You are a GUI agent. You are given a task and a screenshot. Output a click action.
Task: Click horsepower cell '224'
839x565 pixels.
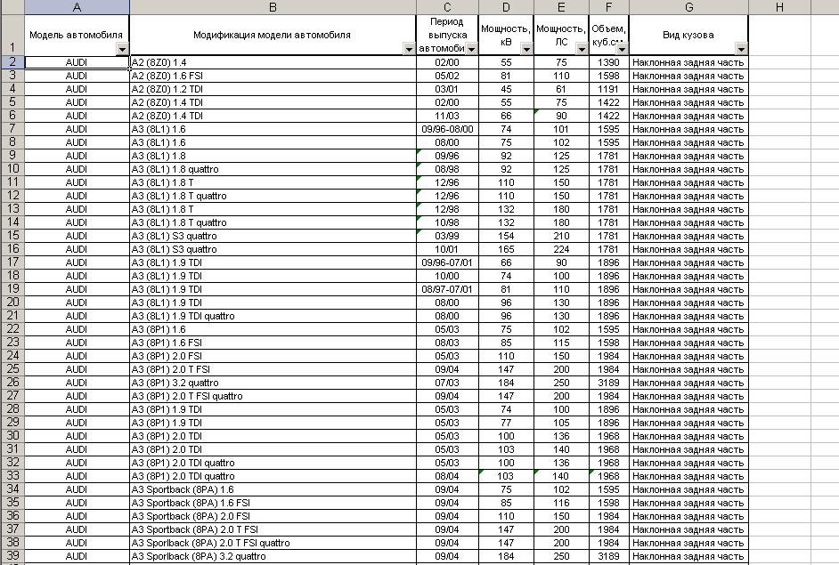tap(561, 250)
